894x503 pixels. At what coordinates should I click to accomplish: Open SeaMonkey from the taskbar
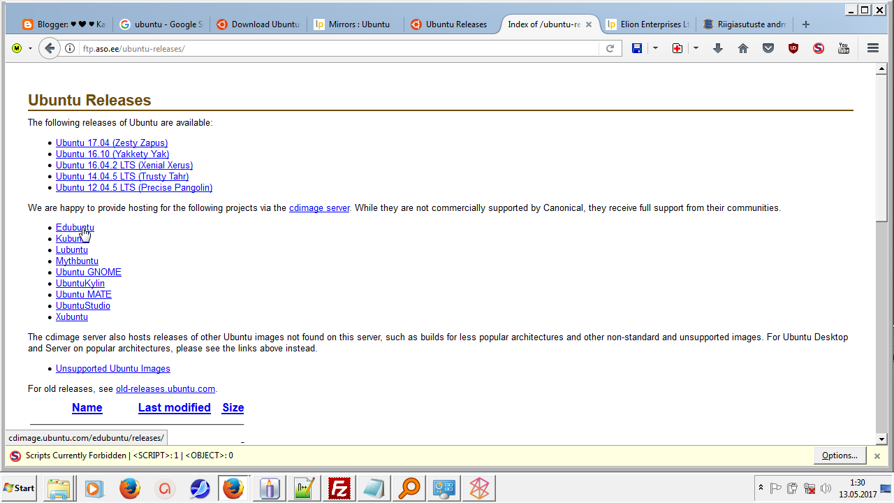pyautogui.click(x=200, y=488)
